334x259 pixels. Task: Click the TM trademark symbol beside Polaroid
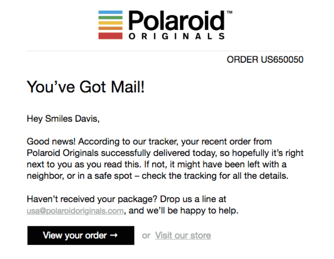229,12
